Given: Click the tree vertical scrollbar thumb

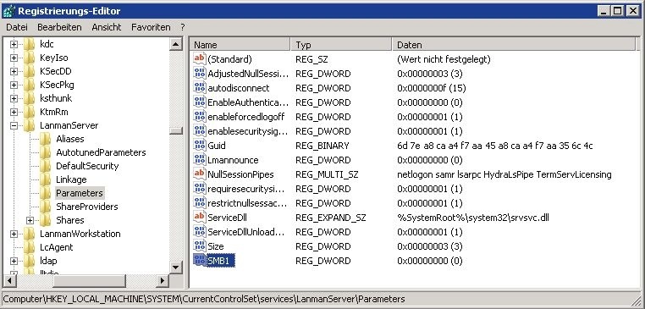Looking at the screenshot, I should (176, 130).
